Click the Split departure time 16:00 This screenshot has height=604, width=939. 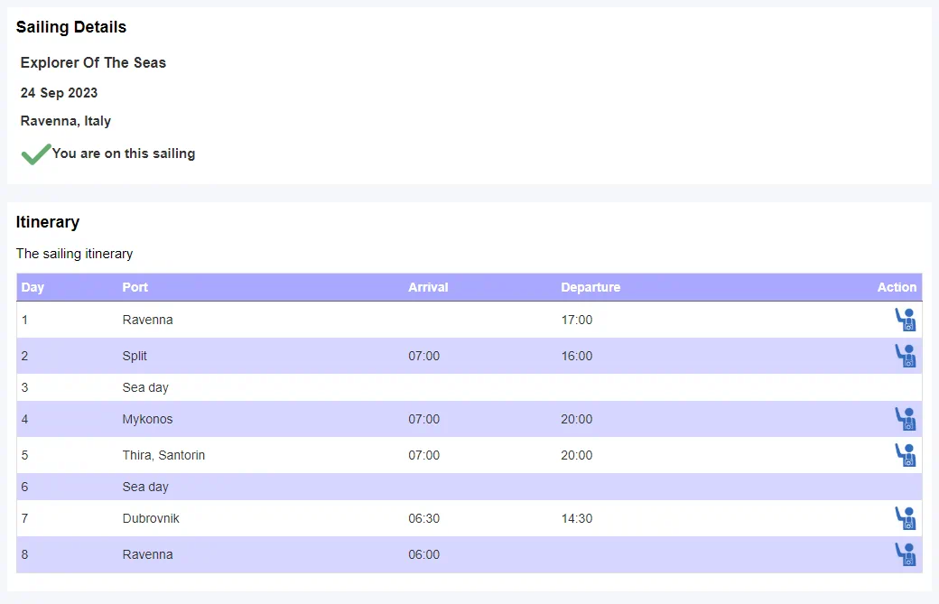click(577, 356)
